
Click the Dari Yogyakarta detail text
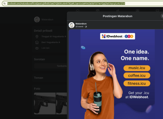coord(50,42)
